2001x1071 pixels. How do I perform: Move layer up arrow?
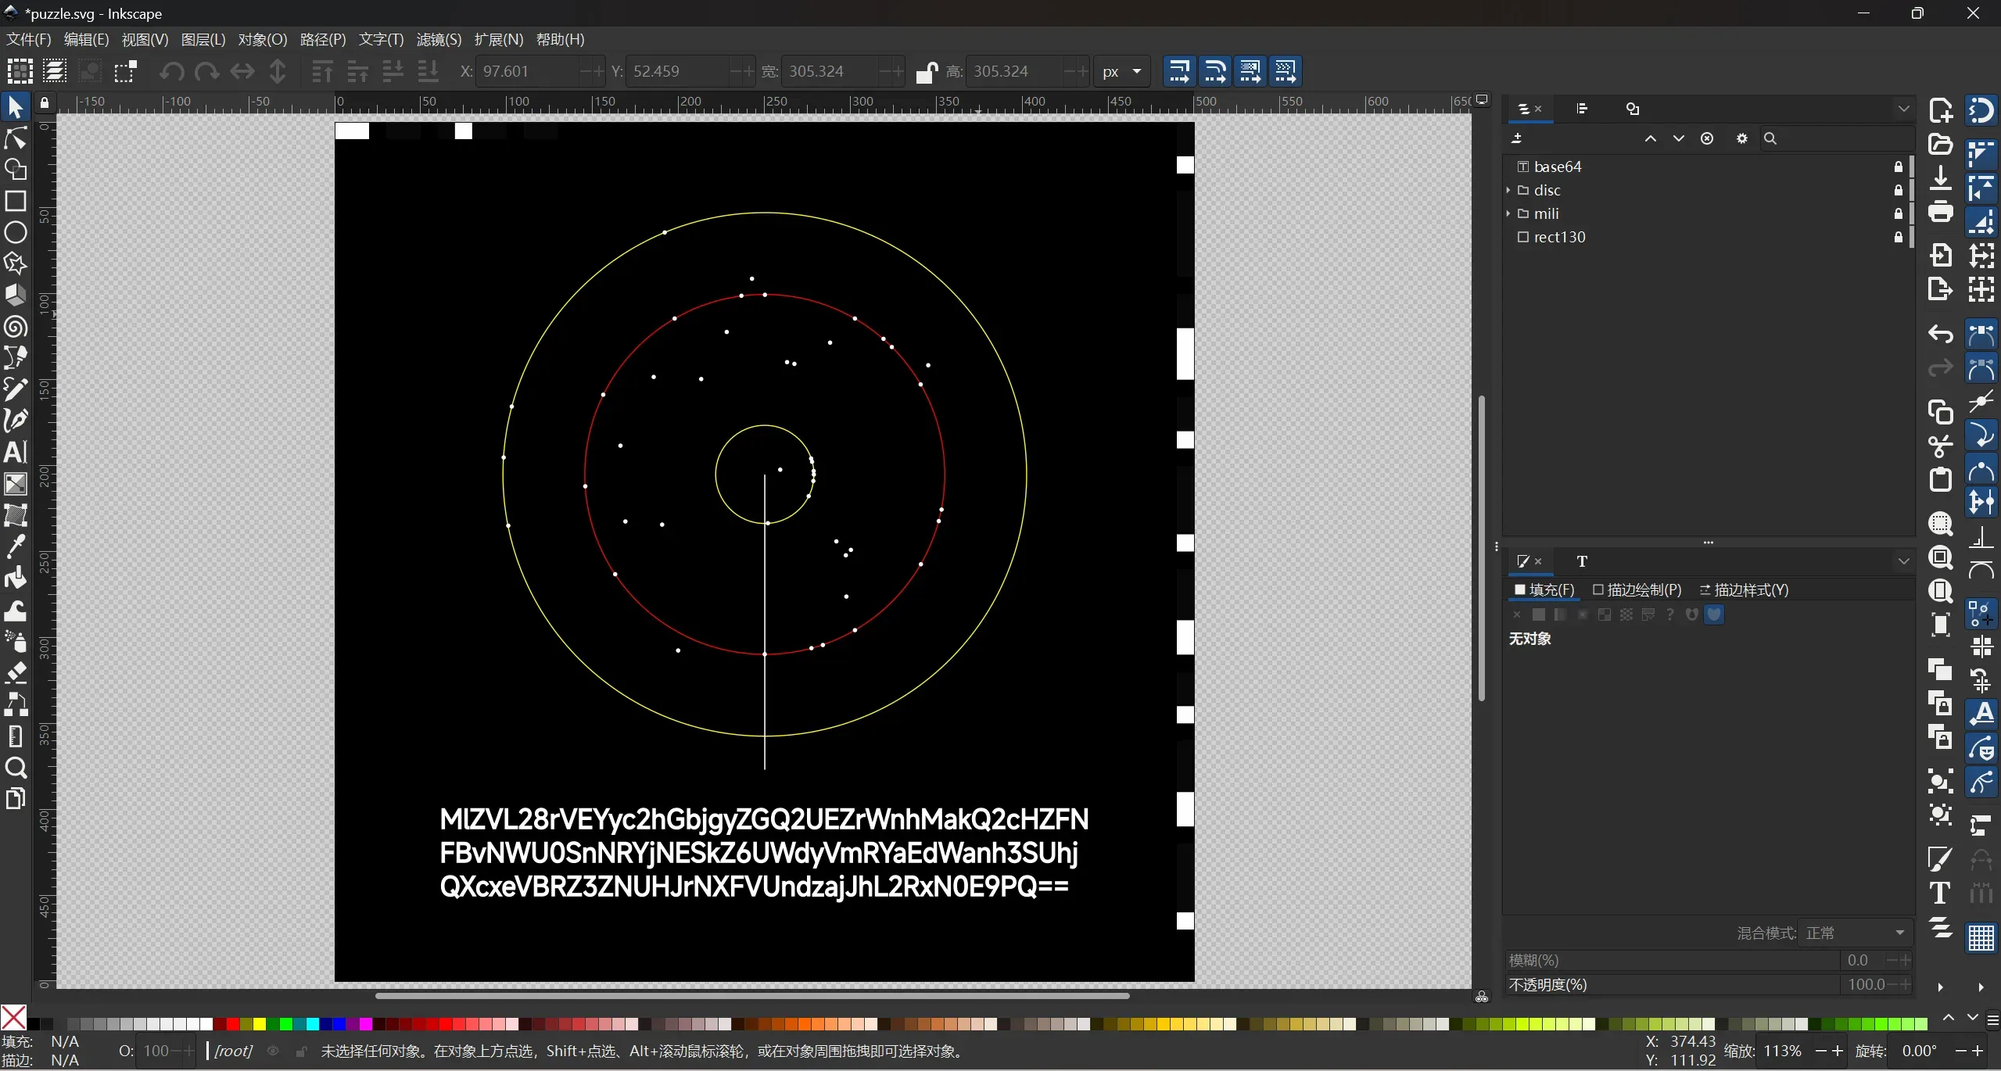pos(1651,138)
